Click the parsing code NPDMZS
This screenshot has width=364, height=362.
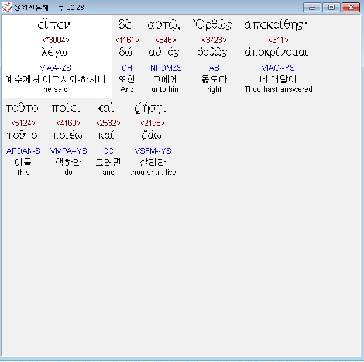(x=166, y=68)
